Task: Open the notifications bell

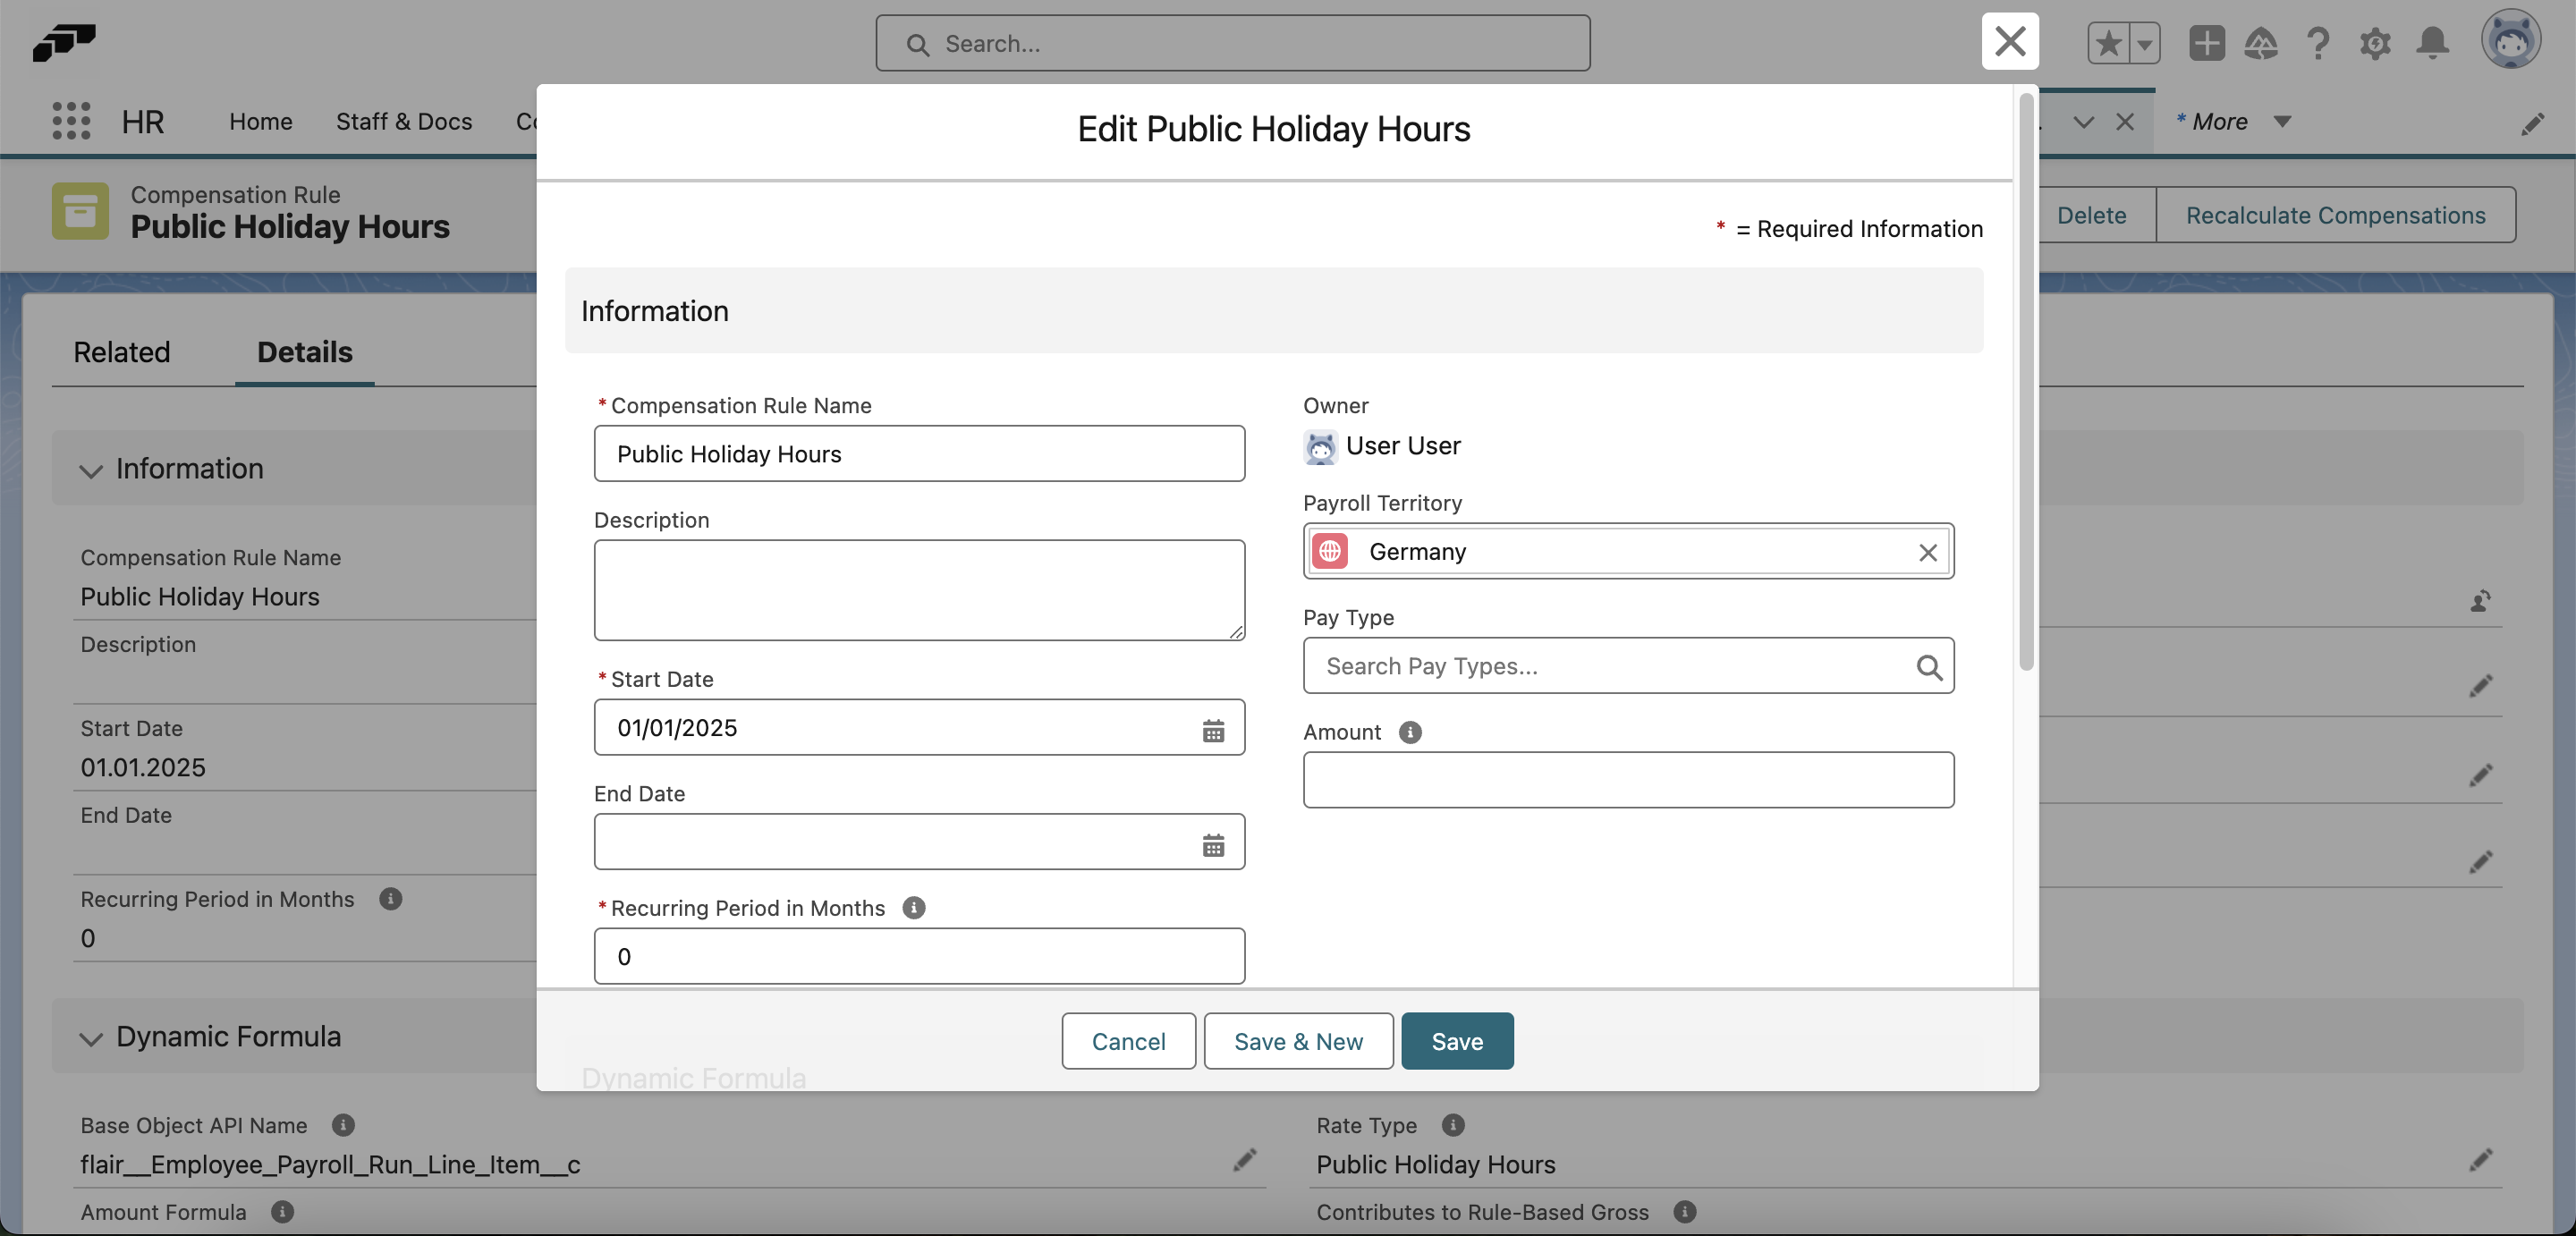Action: (x=2432, y=43)
